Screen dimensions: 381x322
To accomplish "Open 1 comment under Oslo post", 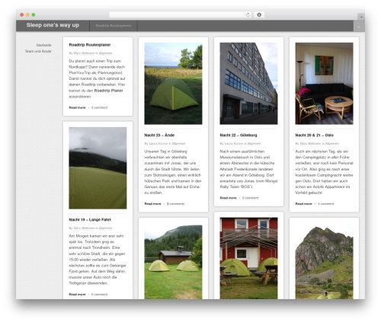I will 326,204.
